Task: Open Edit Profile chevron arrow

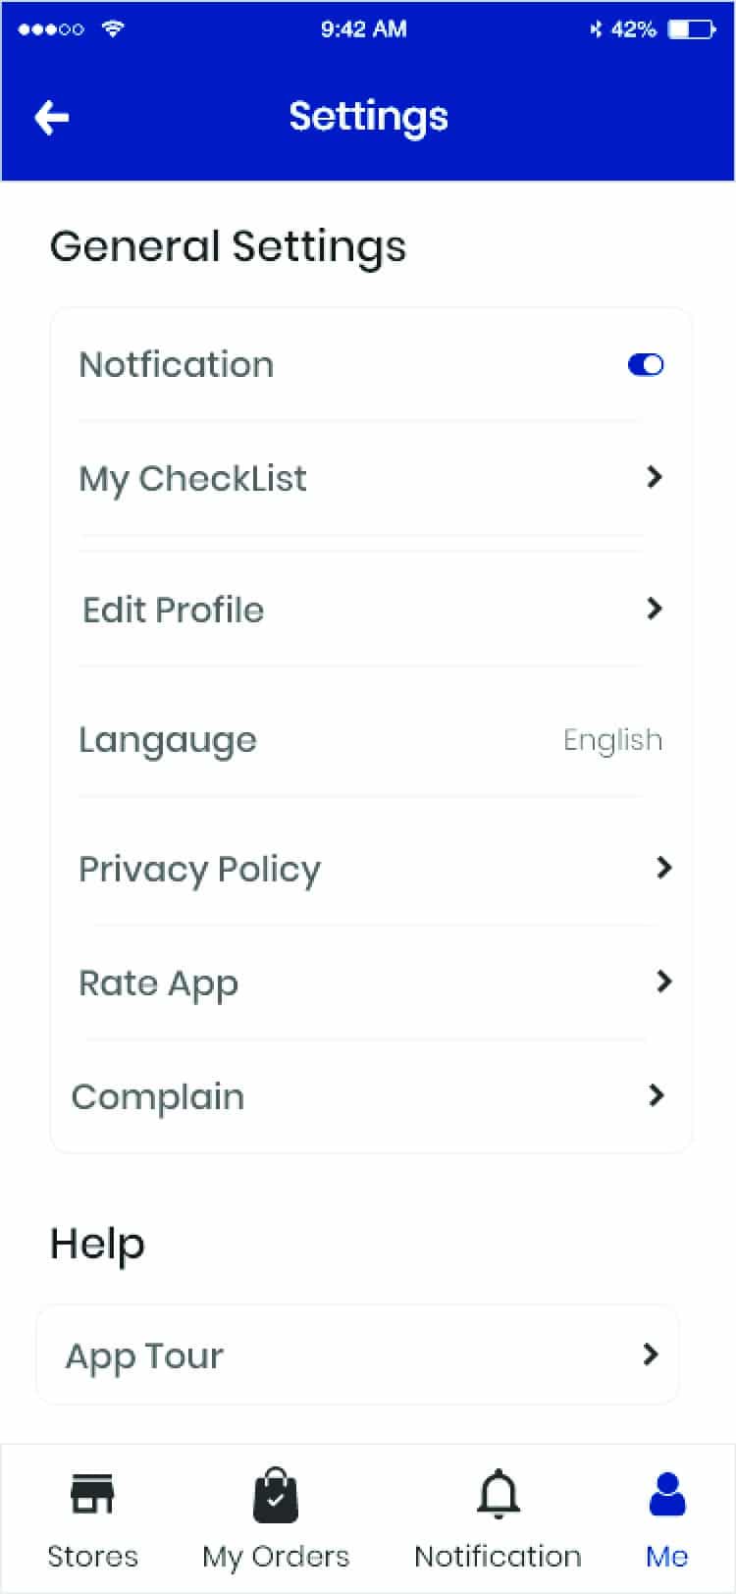Action: [655, 609]
